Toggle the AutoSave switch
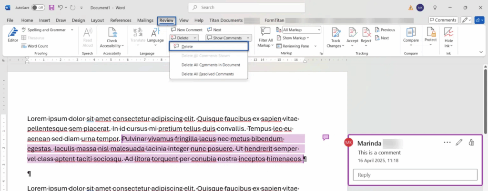Image resolution: width=488 pixels, height=191 pixels. click(x=38, y=8)
